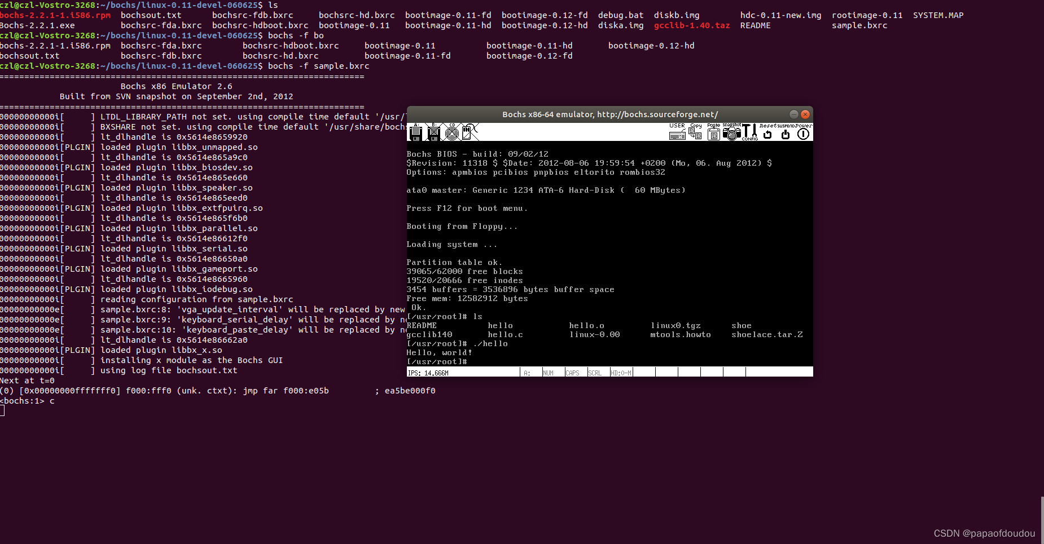Click the bochs:1> debugger prompt line
Image resolution: width=1044 pixels, height=544 pixels.
tap(27, 401)
